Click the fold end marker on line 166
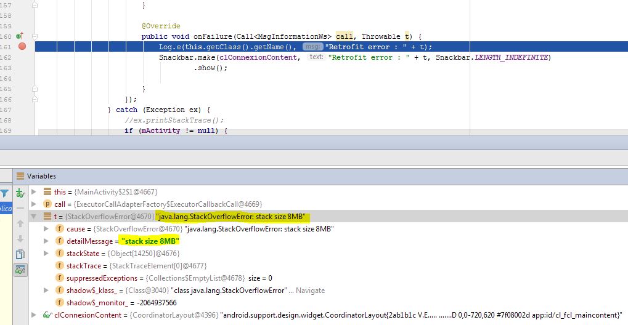628x325 pixels. 35,99
